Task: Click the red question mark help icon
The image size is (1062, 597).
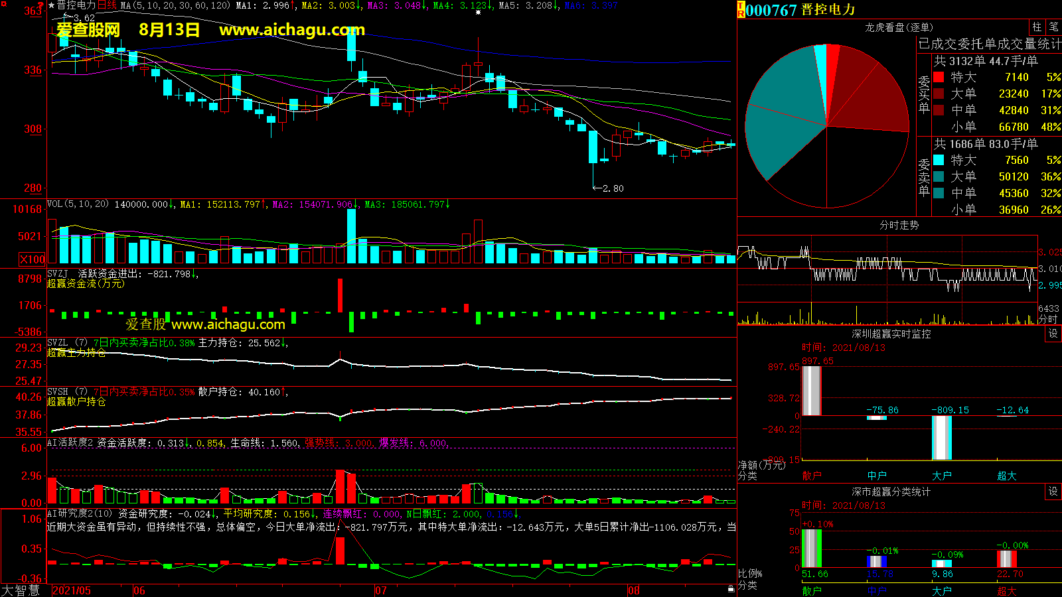Action: tap(42, 5)
